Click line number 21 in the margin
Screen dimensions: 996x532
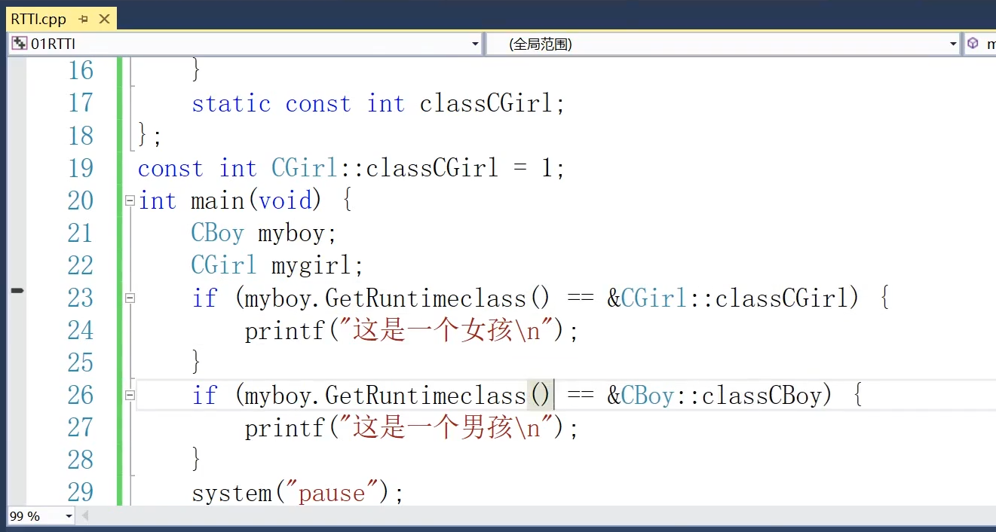[x=80, y=233]
